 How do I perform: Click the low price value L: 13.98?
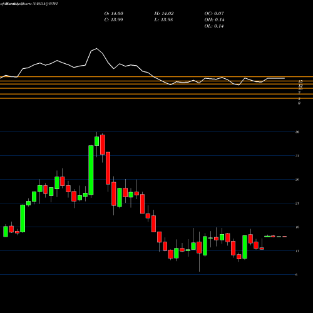point(164,20)
